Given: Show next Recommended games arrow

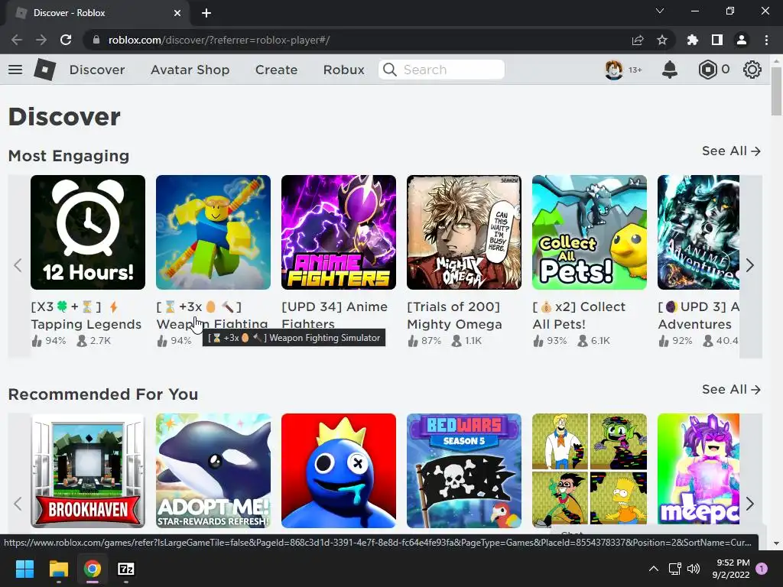Looking at the screenshot, I should pyautogui.click(x=750, y=504).
